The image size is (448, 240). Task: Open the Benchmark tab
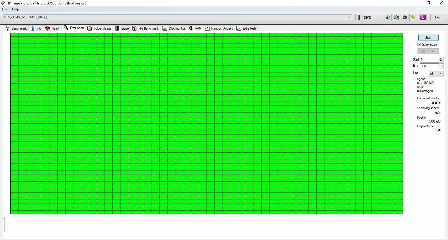pyautogui.click(x=16, y=28)
